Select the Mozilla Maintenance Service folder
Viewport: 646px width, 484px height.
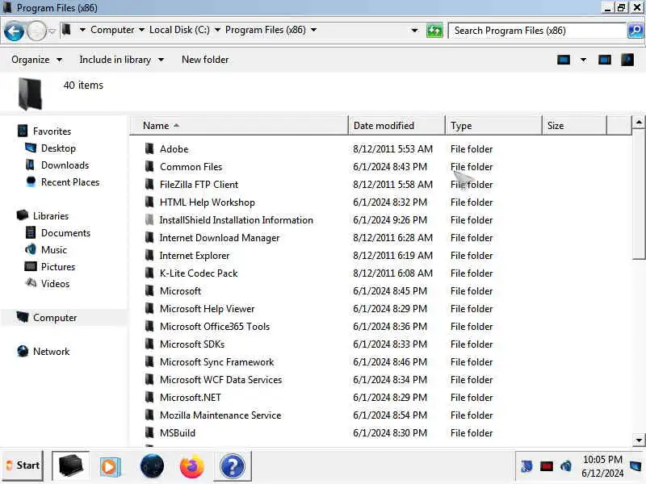220,415
